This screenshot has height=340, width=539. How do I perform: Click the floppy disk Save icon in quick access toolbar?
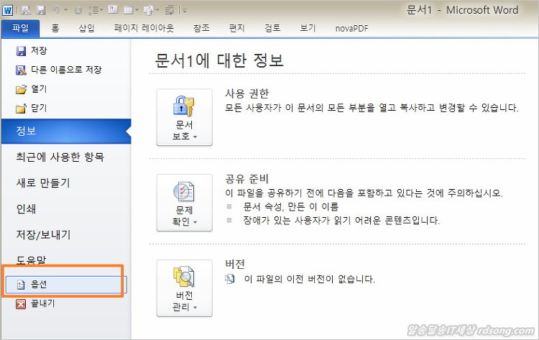41,10
